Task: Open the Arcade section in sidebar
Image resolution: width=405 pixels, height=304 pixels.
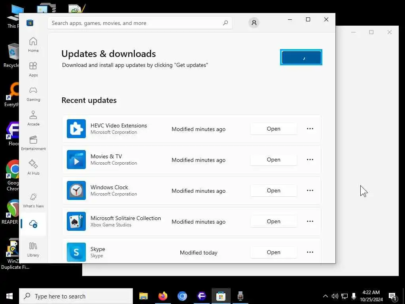Action: [x=33, y=118]
